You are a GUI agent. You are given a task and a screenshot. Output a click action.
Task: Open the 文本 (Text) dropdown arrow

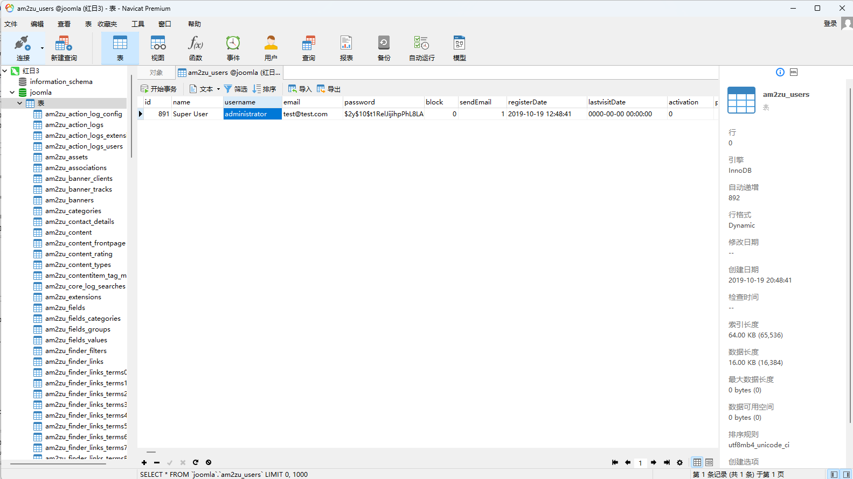pos(218,89)
